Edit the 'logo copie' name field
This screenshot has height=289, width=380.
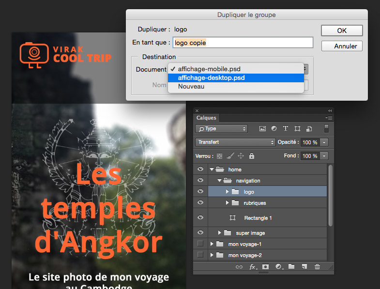[243, 43]
